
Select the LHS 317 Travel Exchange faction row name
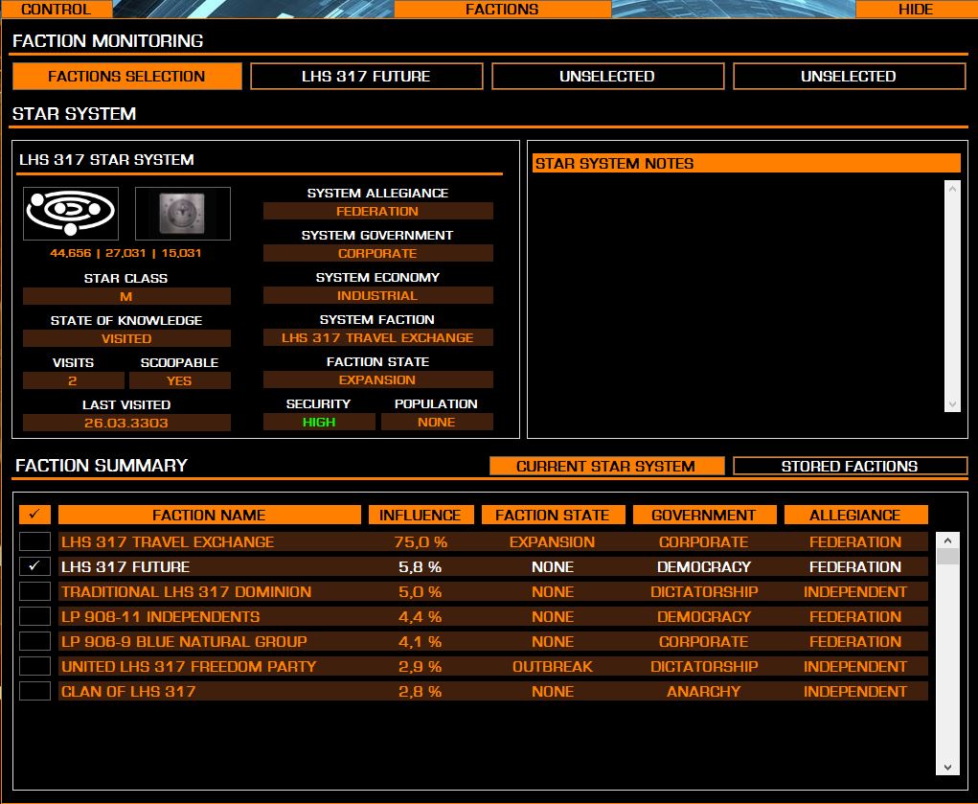tap(168, 541)
